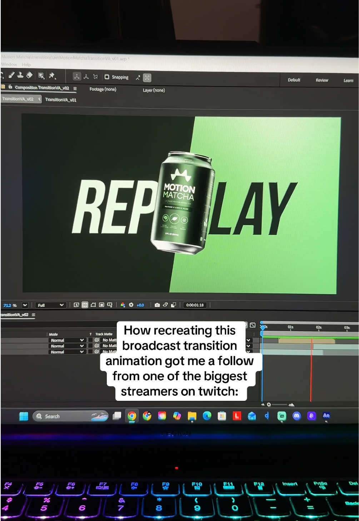Switch to View Axis mode
This screenshot has height=521, width=359.
[95, 76]
